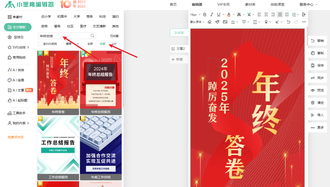Insert image using the picture icon

pyautogui.click(x=225, y=22)
